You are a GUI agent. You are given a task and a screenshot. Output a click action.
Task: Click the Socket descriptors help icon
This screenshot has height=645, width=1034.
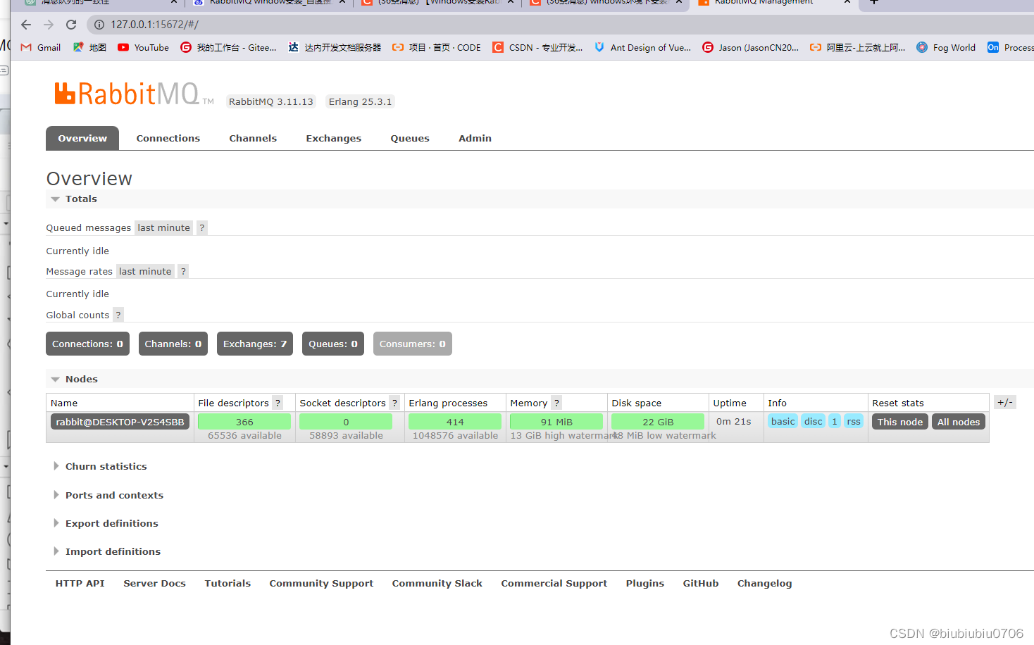395,403
